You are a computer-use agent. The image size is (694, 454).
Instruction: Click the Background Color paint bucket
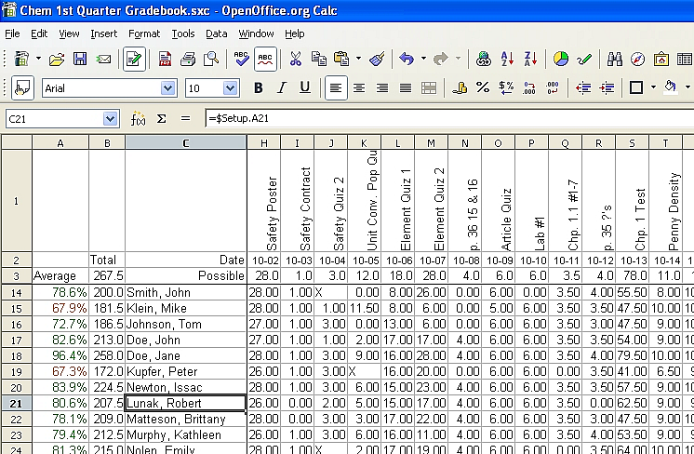(x=671, y=88)
